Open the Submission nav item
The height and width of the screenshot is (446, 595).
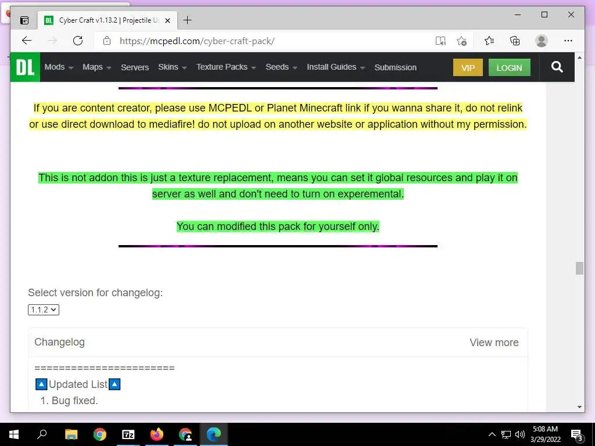(x=395, y=67)
